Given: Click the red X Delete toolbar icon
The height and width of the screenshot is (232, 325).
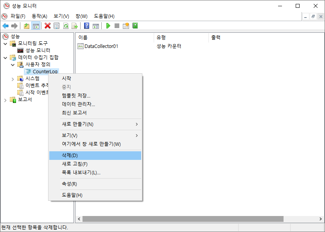Looking at the screenshot, I should [x=47, y=26].
